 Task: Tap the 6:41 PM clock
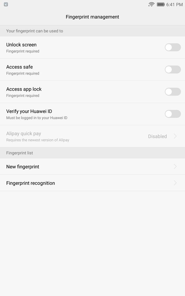[174, 5]
